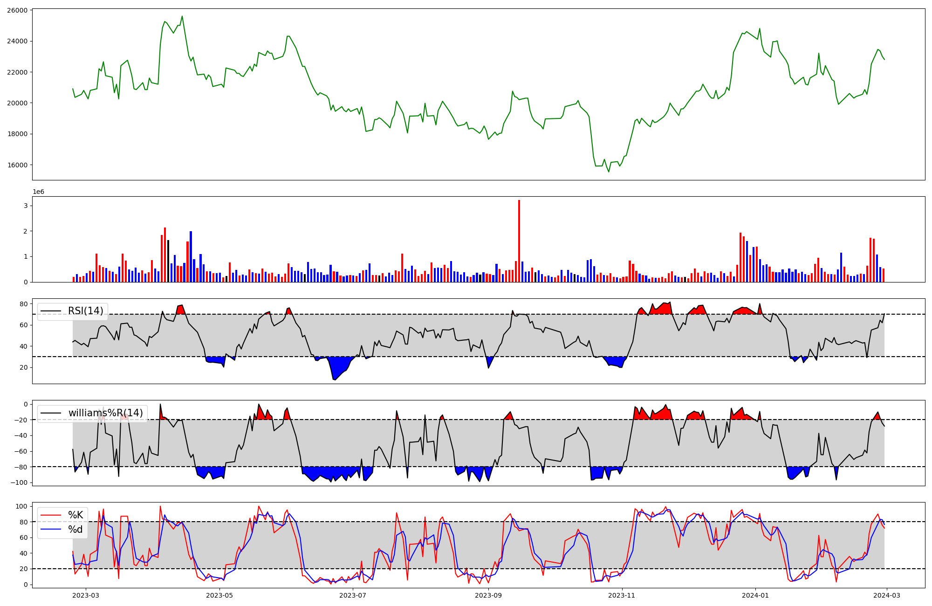Click the lowest point of the green price line
This screenshot has width=932, height=606.
(609, 172)
